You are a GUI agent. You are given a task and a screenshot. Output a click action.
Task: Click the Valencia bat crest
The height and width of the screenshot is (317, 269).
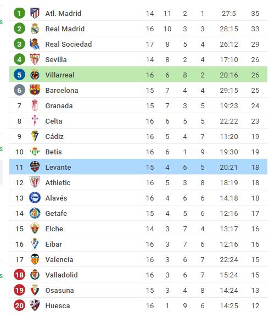pyautogui.click(x=35, y=259)
